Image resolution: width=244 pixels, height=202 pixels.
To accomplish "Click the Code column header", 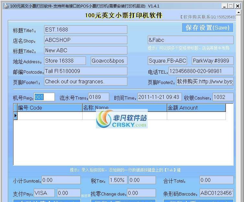I will (50, 108).
